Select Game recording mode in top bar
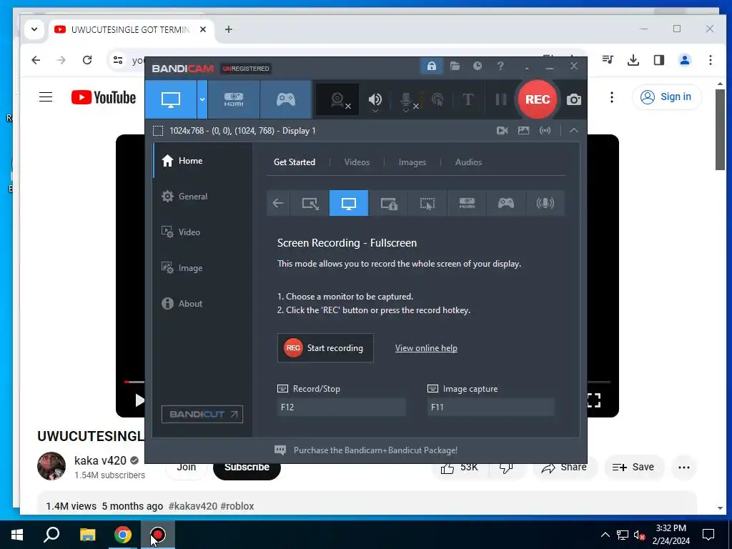This screenshot has height=549, width=732. 286,99
